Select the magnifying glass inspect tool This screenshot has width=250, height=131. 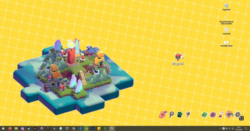coord(171,115)
